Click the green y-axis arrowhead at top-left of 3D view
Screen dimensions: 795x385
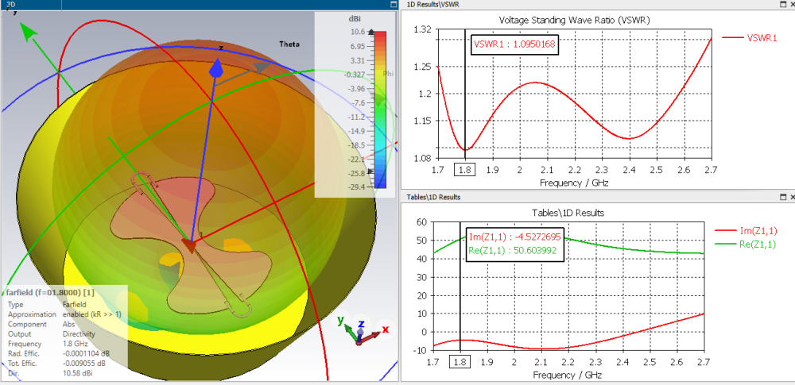(29, 30)
